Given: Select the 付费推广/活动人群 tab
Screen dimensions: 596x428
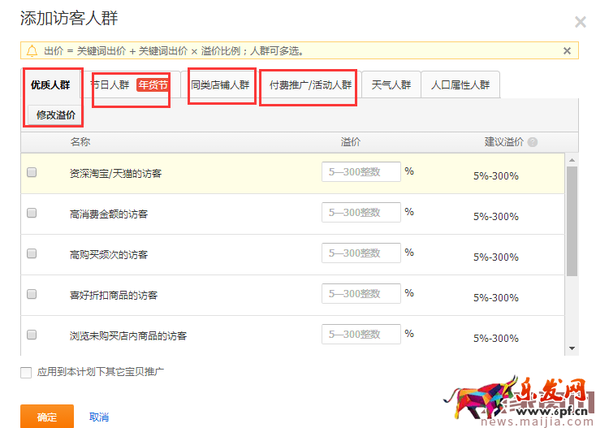Looking at the screenshot, I should [x=310, y=84].
